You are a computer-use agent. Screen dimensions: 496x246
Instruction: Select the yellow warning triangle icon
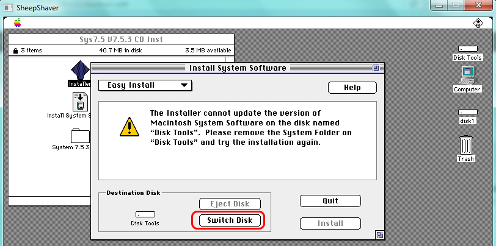click(x=129, y=127)
